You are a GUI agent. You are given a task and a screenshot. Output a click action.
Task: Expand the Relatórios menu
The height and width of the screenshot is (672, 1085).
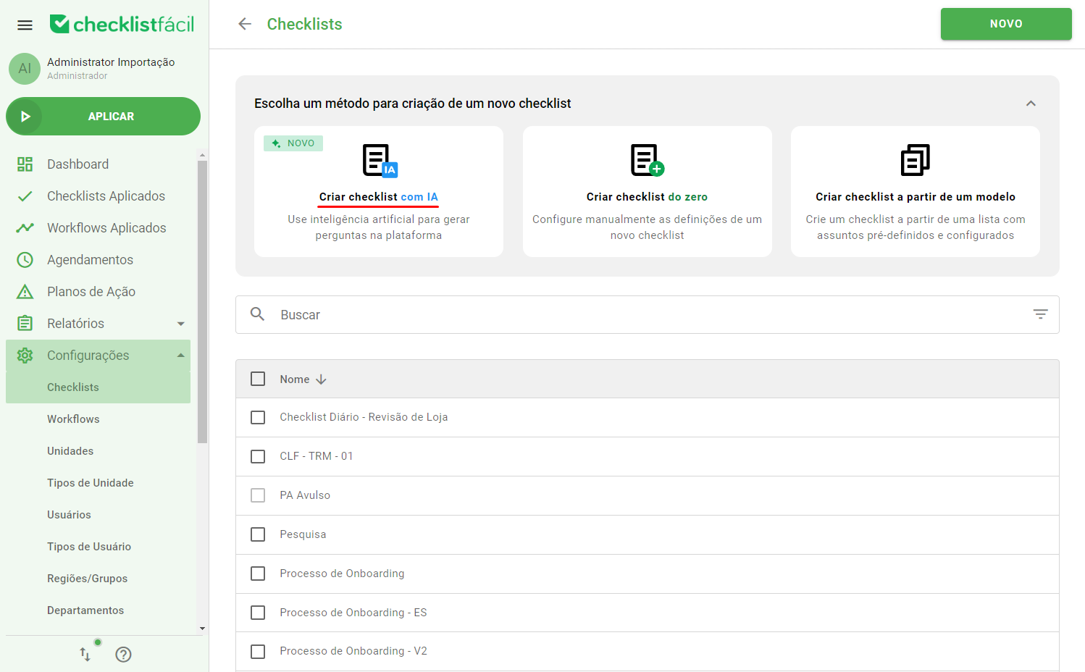[x=180, y=323]
